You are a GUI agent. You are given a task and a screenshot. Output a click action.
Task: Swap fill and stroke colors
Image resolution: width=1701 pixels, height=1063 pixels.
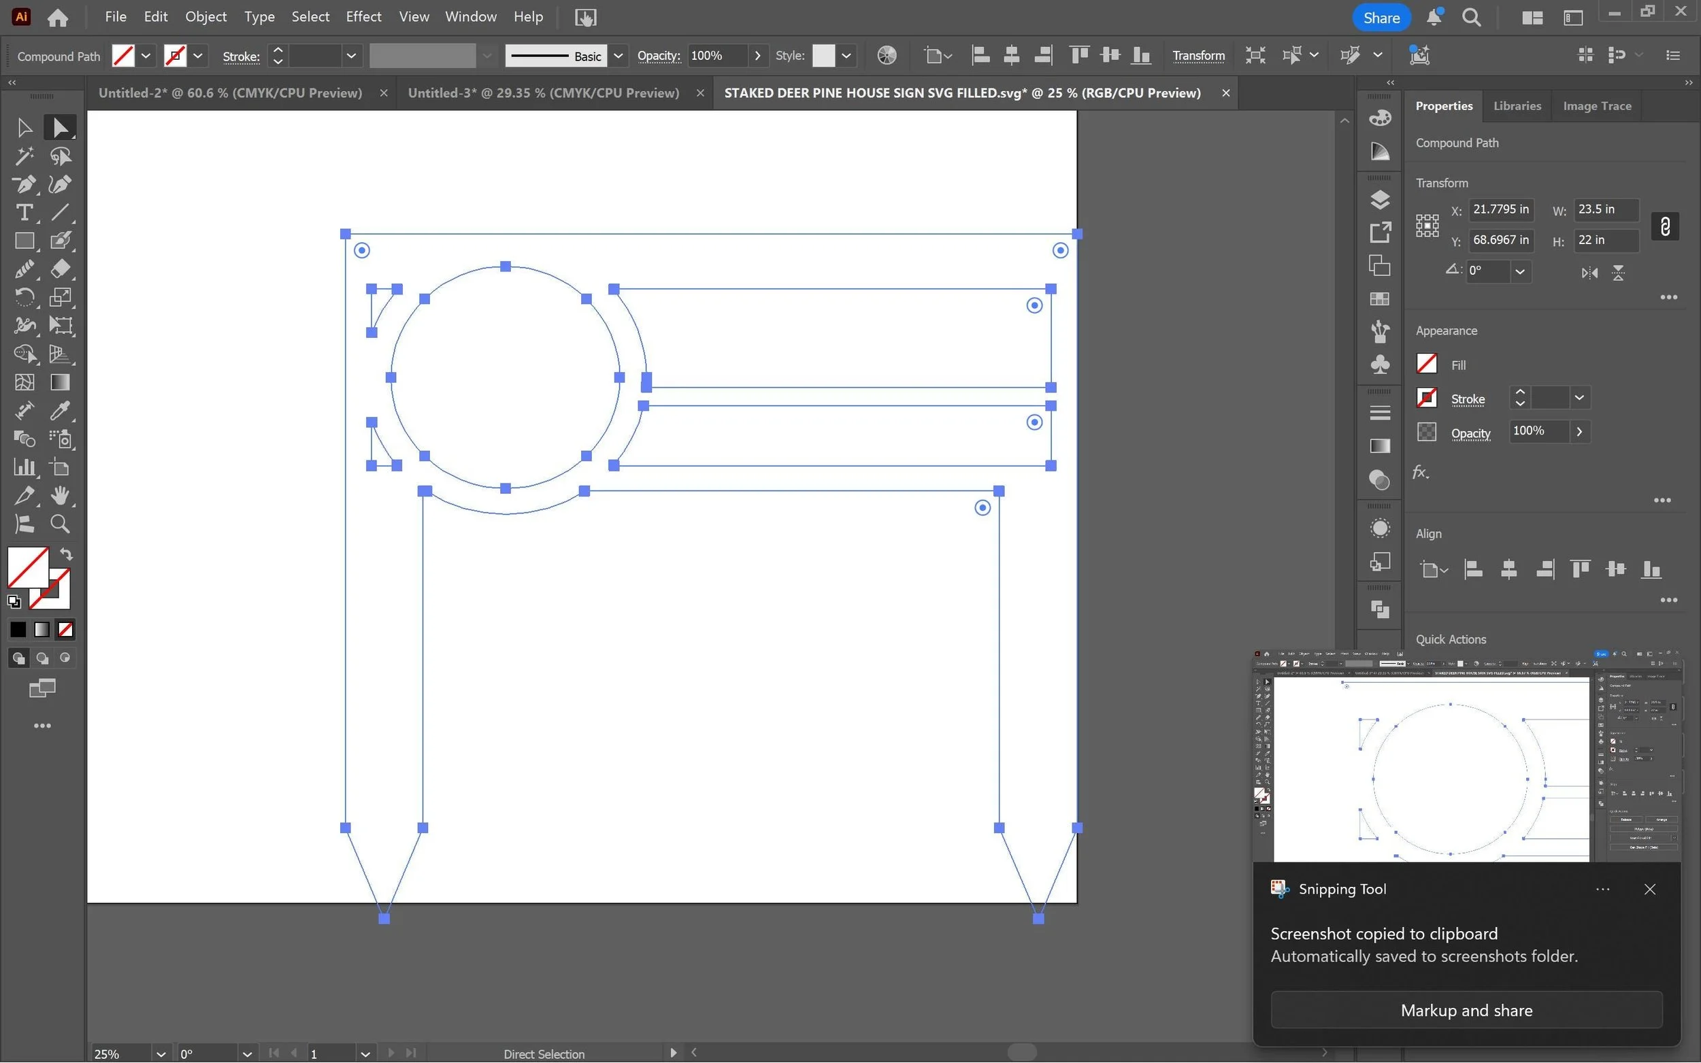66,555
